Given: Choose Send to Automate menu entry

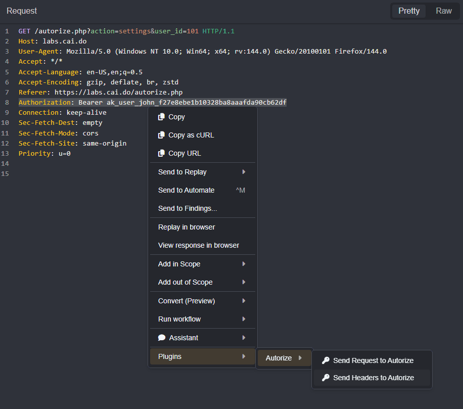Looking at the screenshot, I should pyautogui.click(x=186, y=190).
